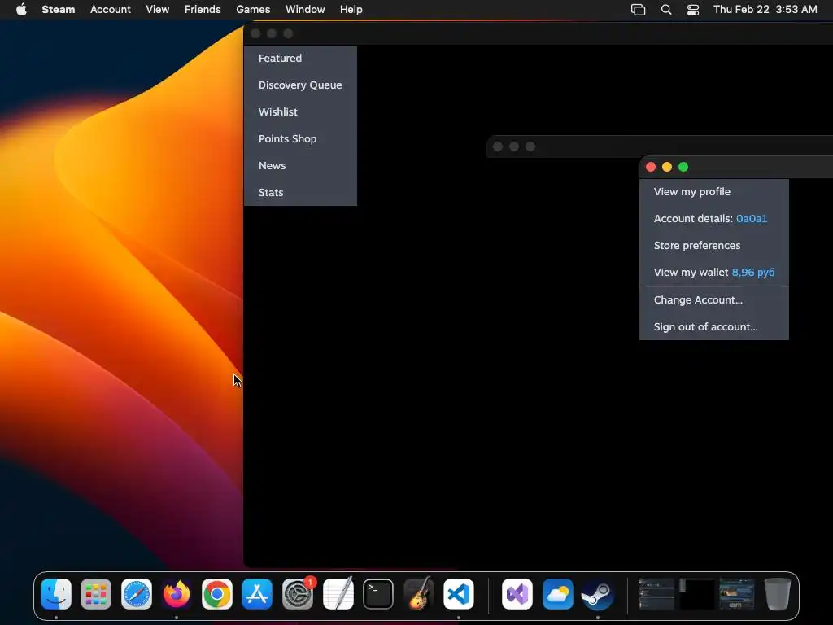Launch Visual Studio Code from dock
This screenshot has height=625, width=833.
(459, 593)
